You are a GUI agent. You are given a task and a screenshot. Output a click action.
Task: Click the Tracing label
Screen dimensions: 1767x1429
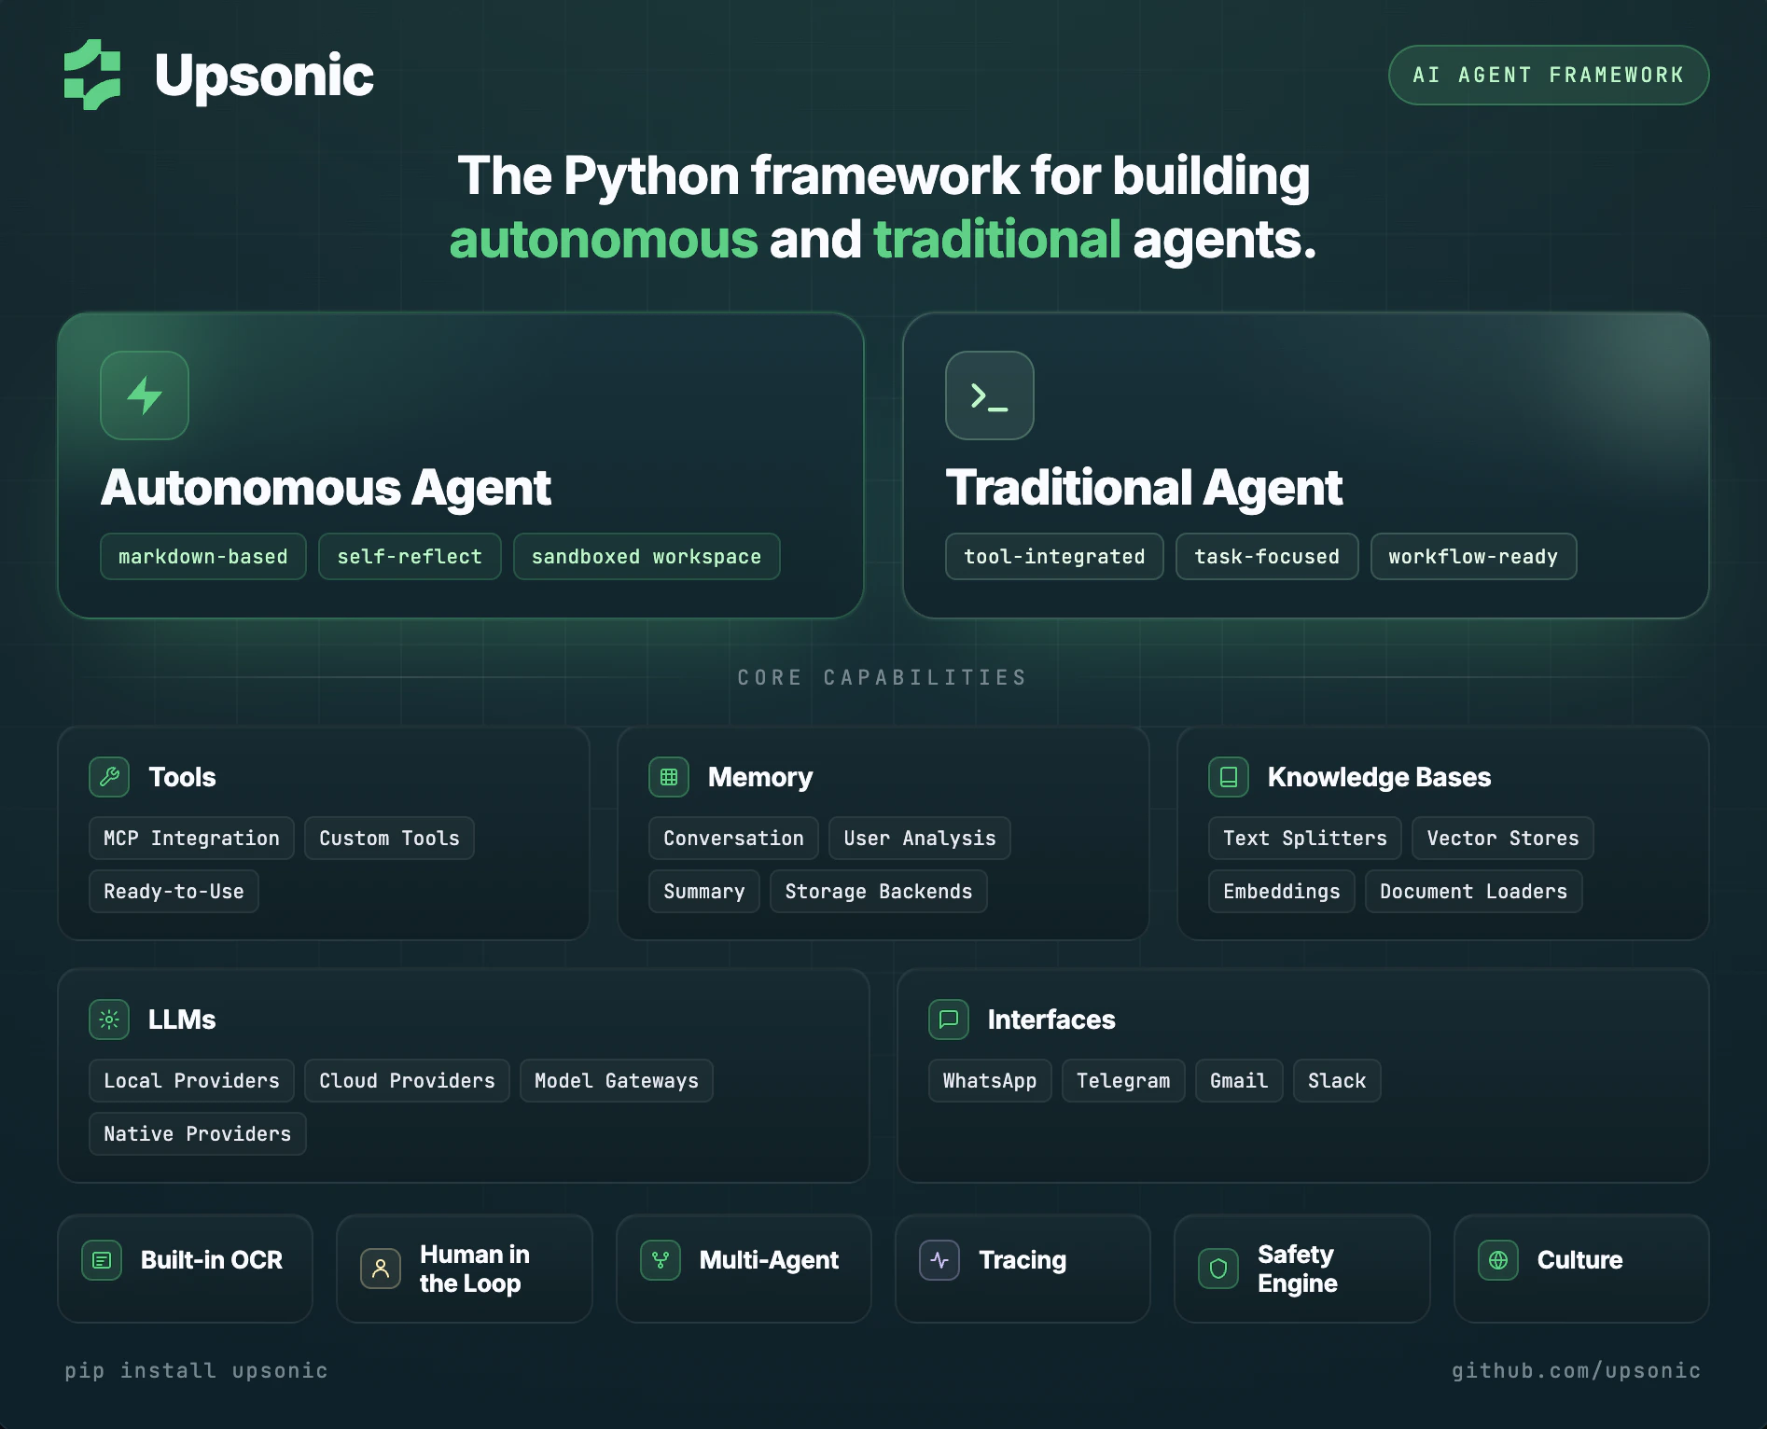1023,1260
